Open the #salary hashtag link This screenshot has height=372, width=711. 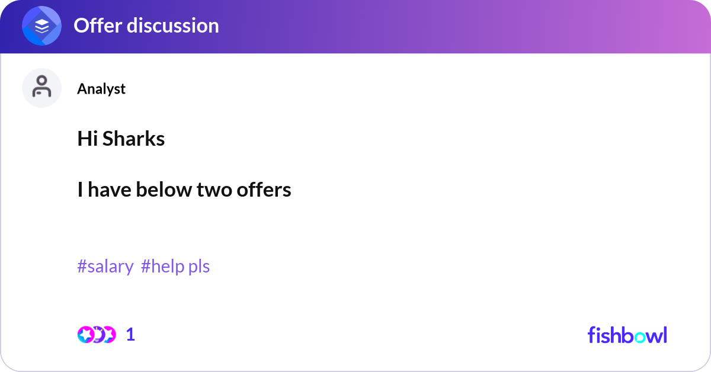[106, 267]
